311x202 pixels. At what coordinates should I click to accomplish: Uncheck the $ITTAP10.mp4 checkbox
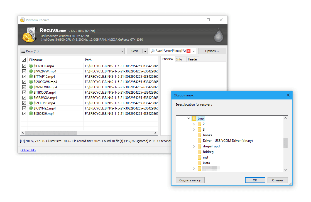(24, 76)
